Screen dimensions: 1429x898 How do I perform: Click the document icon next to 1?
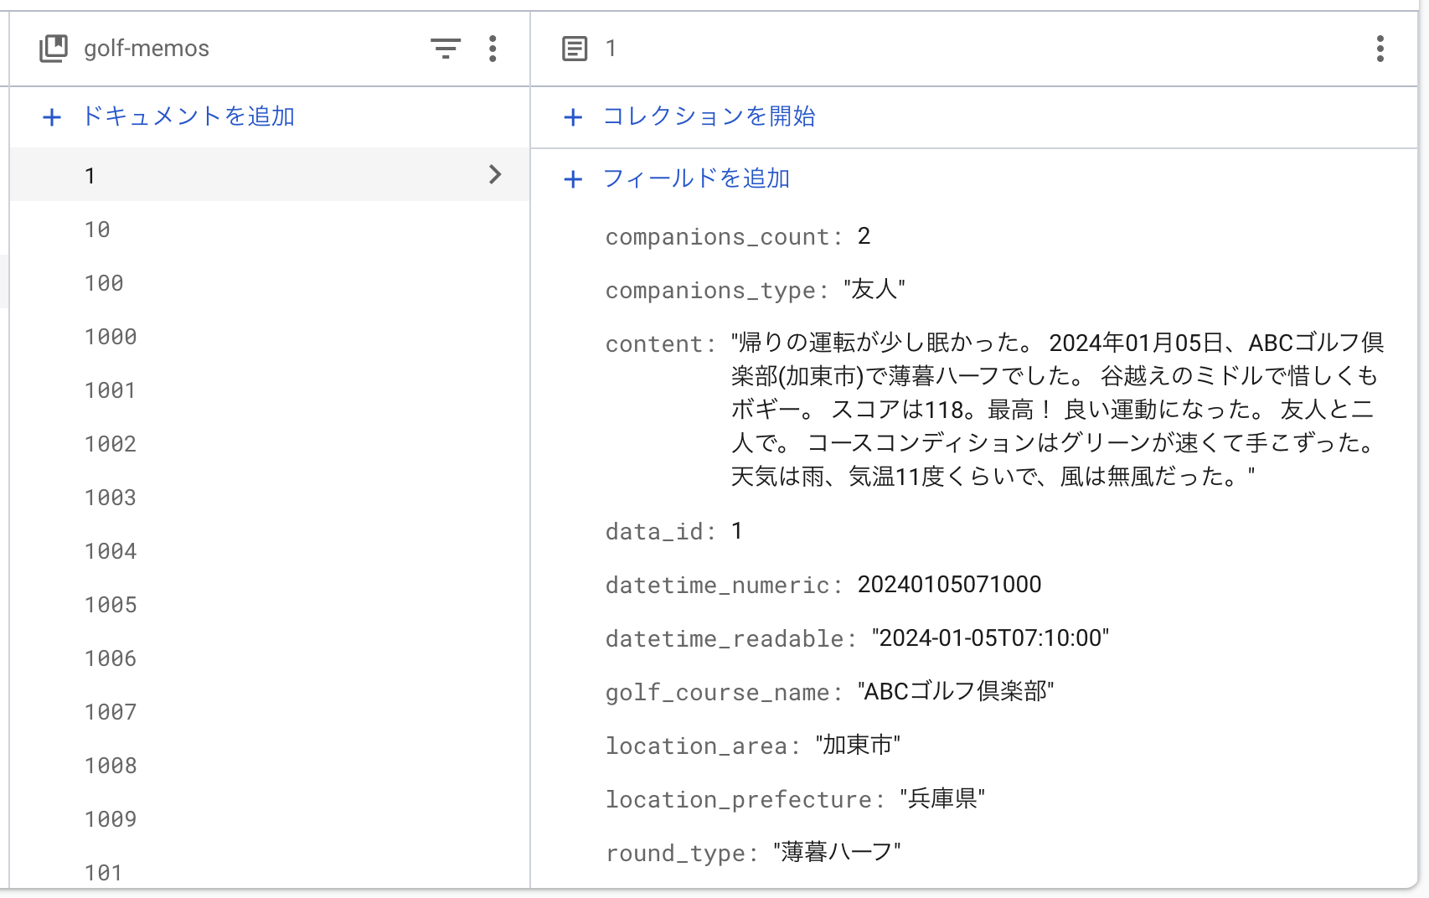[x=574, y=49]
